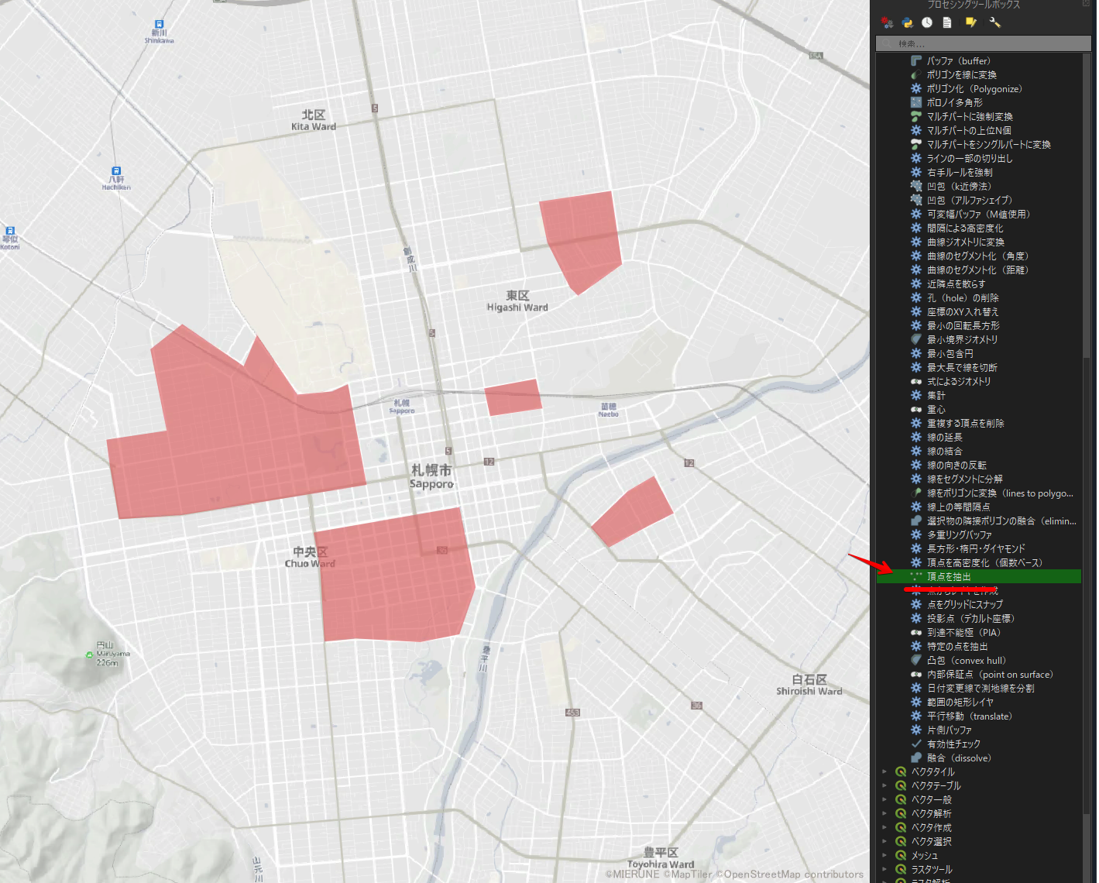The height and width of the screenshot is (883, 1099).
Task: Select ポリゴン化 (Polygonize) algorithm
Action: point(974,89)
